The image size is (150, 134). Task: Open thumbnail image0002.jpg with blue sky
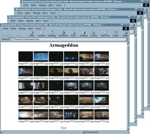[x=41, y=57]
